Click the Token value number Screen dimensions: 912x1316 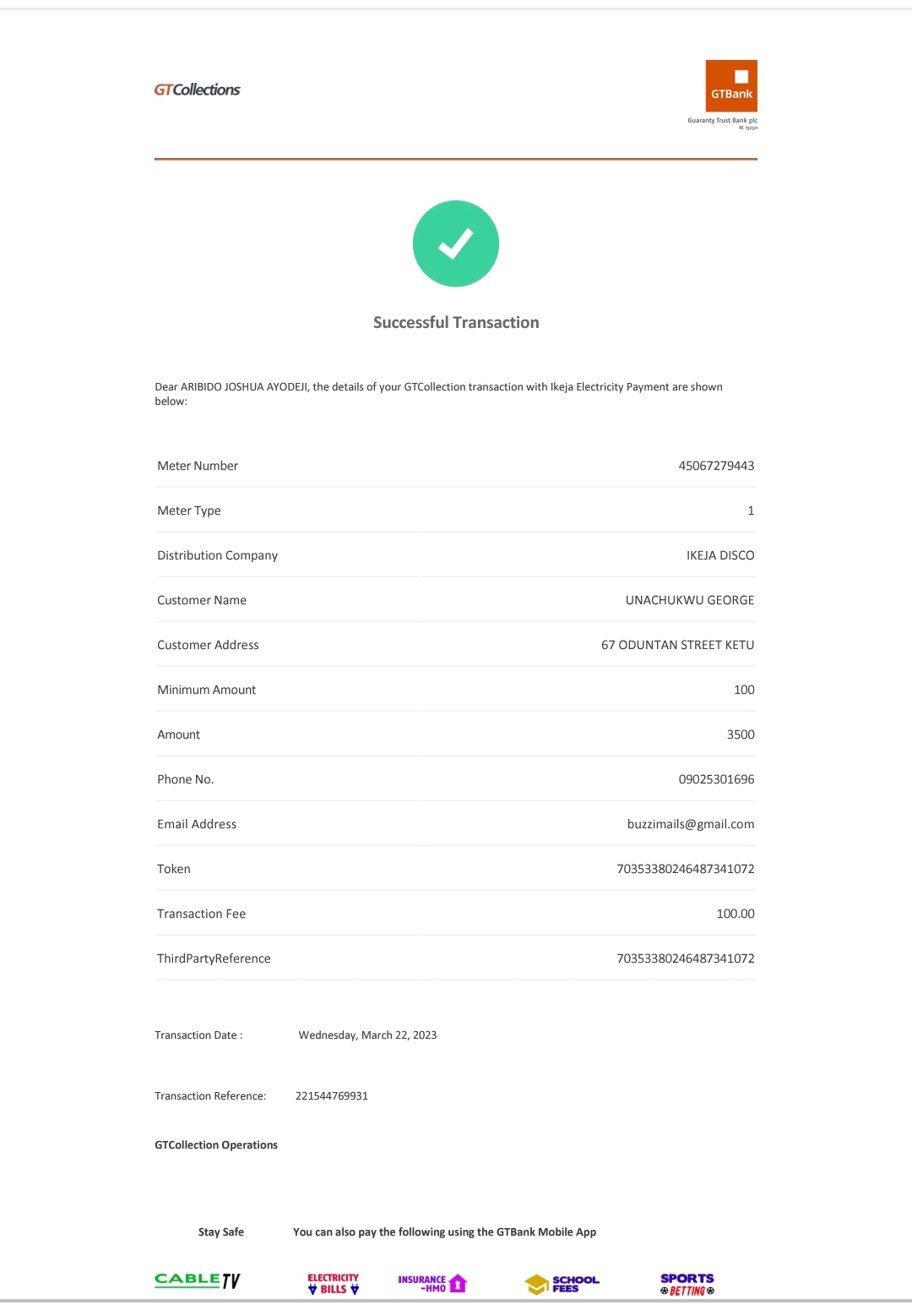click(x=685, y=869)
